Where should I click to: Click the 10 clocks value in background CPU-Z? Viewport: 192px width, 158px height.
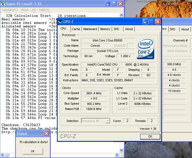pyautogui.click(x=174, y=91)
